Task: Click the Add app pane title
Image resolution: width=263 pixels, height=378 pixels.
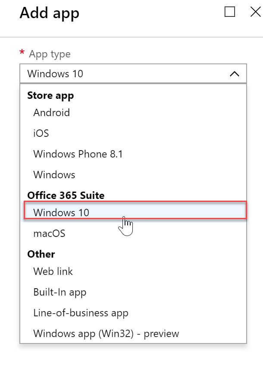Action: point(50,13)
